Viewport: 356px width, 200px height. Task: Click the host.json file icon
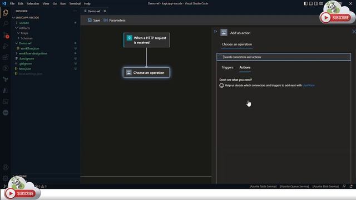[x=16, y=68]
